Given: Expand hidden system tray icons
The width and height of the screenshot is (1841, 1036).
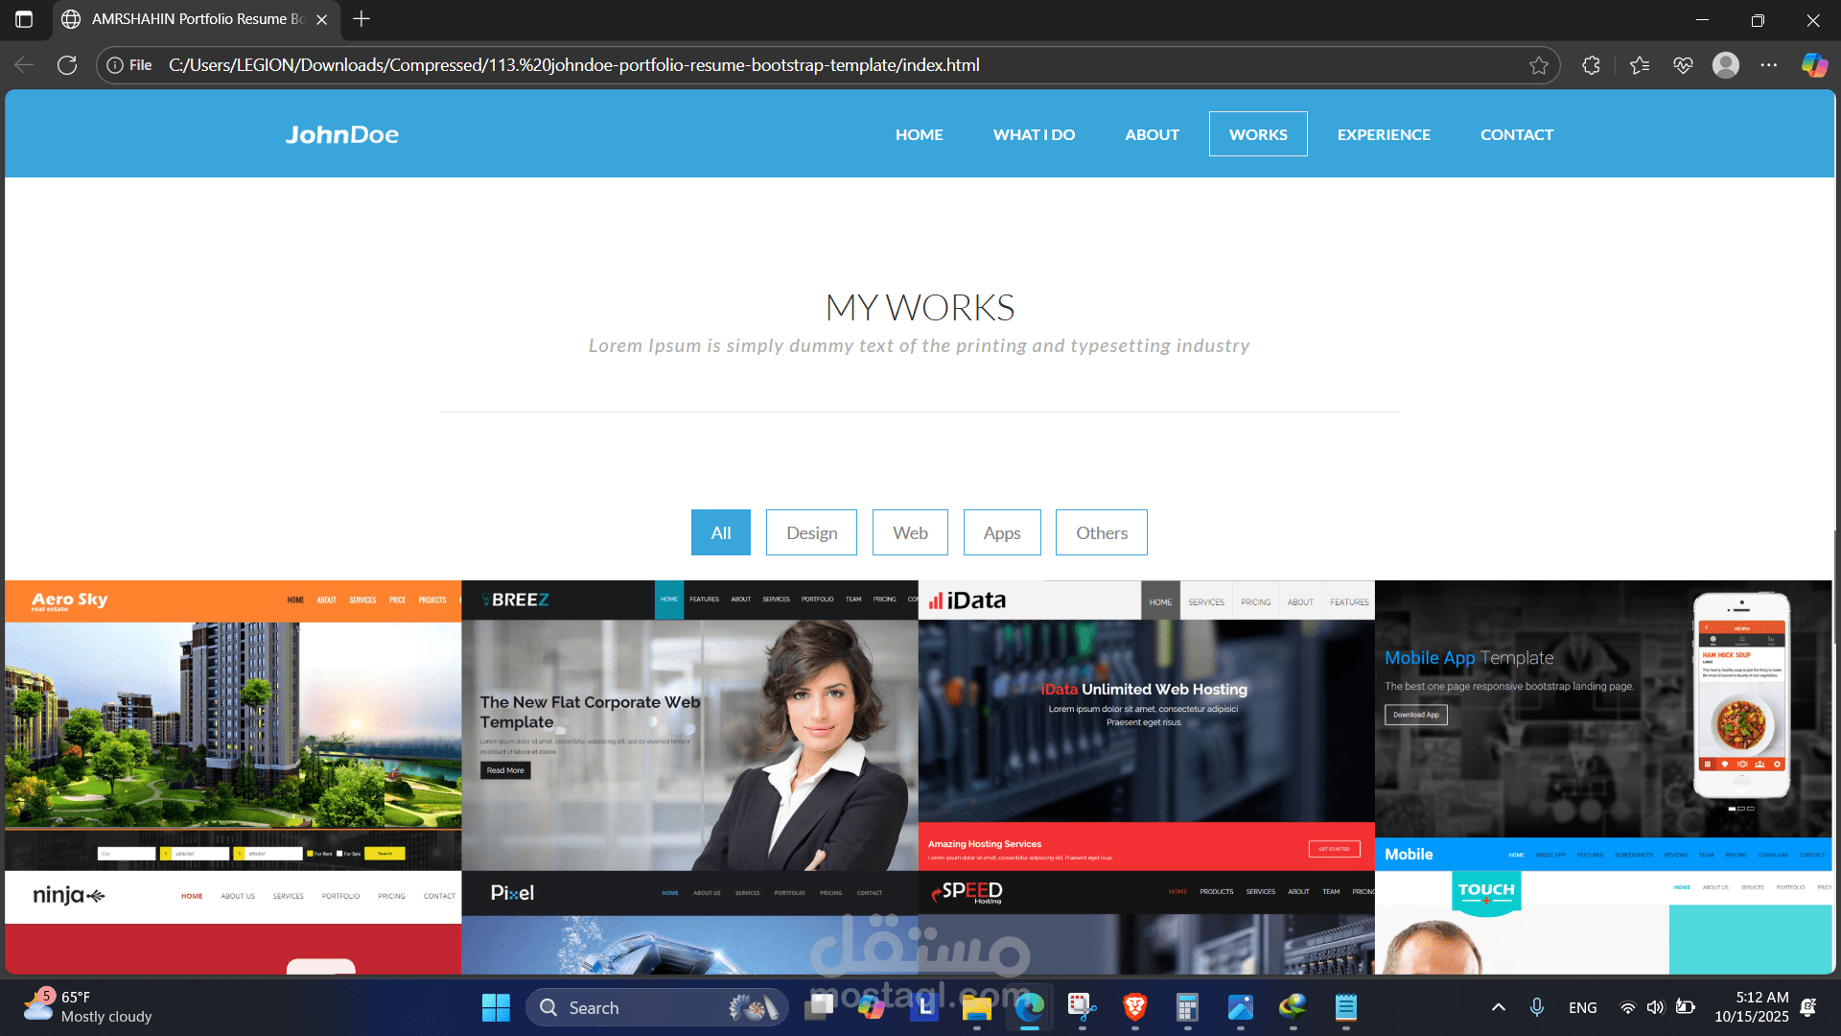Looking at the screenshot, I should pyautogui.click(x=1498, y=1007).
